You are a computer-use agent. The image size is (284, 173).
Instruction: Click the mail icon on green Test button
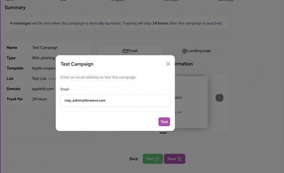pos(157,159)
